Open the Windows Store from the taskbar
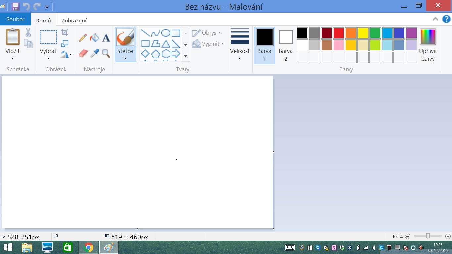The width and height of the screenshot is (452, 254). click(68, 247)
